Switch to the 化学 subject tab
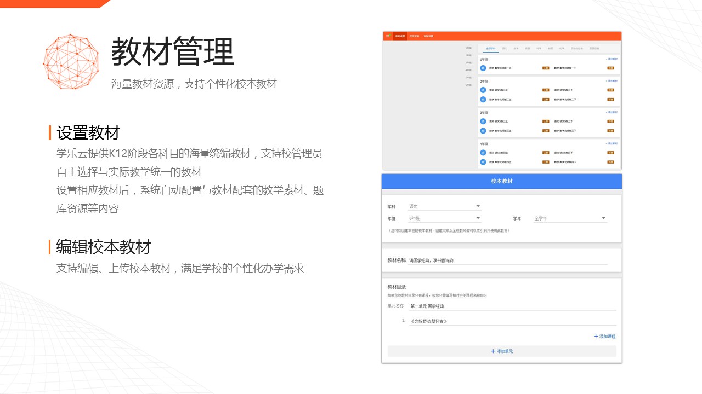 click(x=562, y=48)
